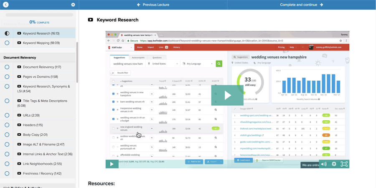Click video icon beside Internal Links & Anchor Text
The image size is (376, 188).
tap(19, 154)
